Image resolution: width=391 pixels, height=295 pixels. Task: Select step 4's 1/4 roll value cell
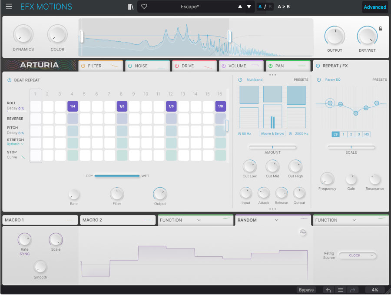72,106
